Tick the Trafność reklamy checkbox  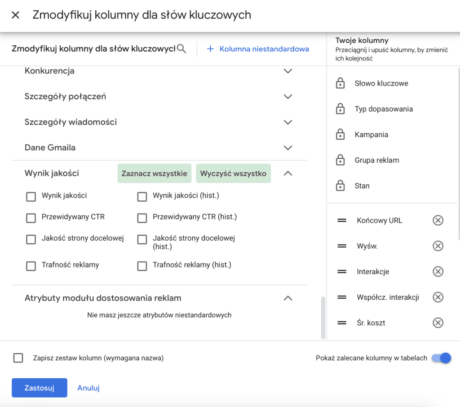(31, 266)
